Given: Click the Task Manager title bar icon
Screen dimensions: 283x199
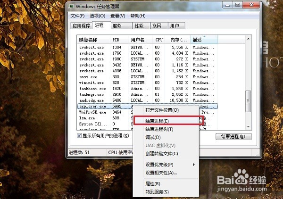Looking at the screenshot, I should pyautogui.click(x=72, y=7).
